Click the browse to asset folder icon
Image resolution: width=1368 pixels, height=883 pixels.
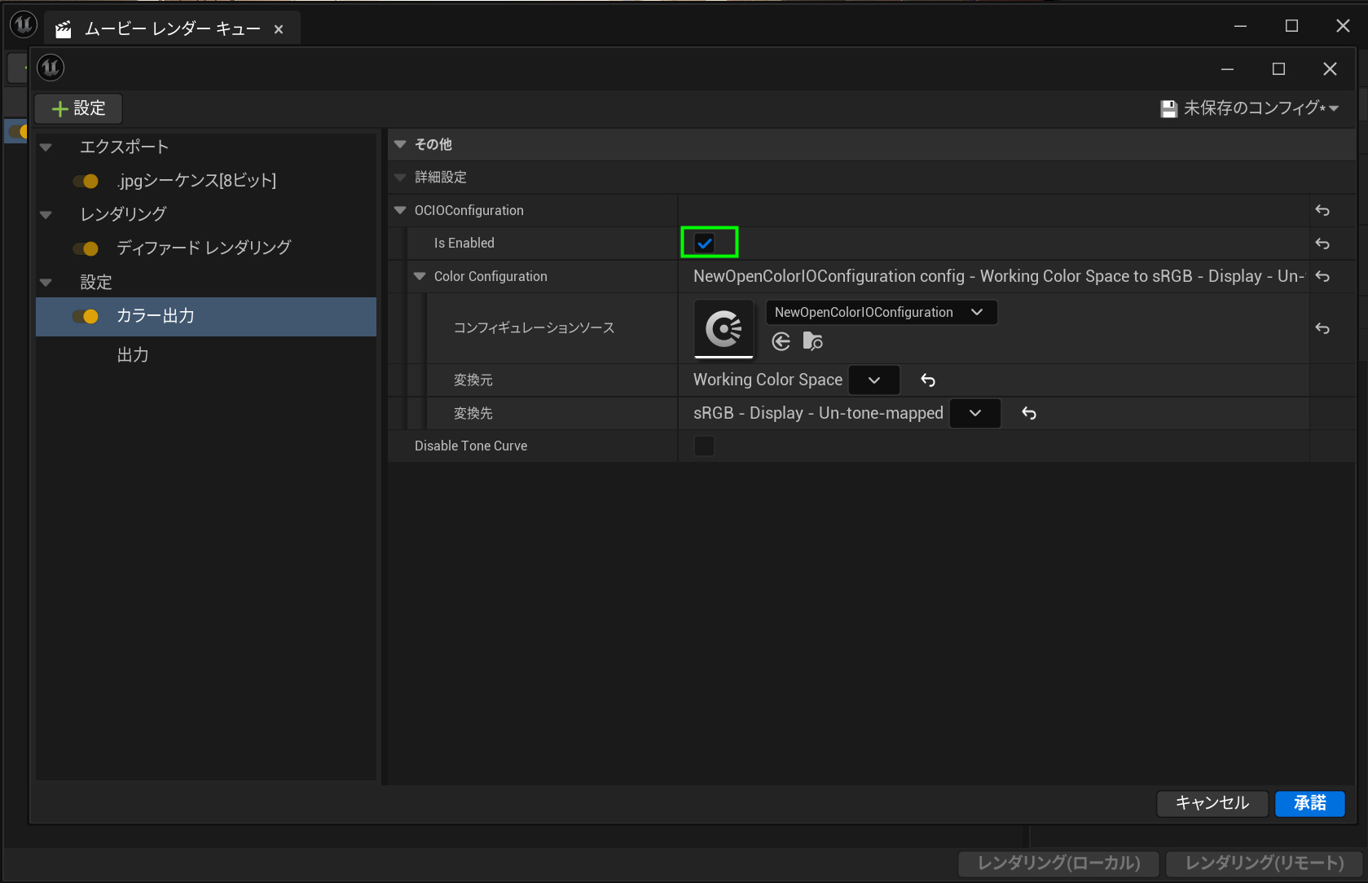(812, 341)
